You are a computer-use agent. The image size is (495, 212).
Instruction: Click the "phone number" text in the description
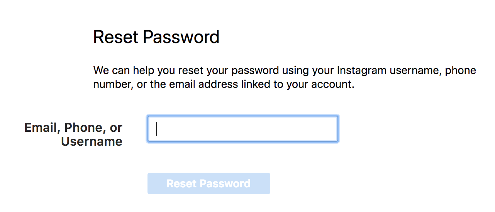pos(460,71)
